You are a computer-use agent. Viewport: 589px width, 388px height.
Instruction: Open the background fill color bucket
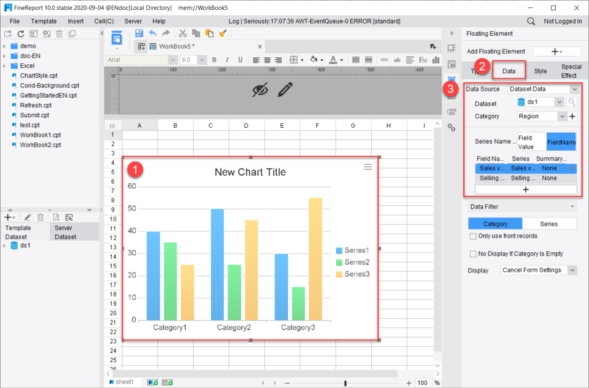[314, 60]
